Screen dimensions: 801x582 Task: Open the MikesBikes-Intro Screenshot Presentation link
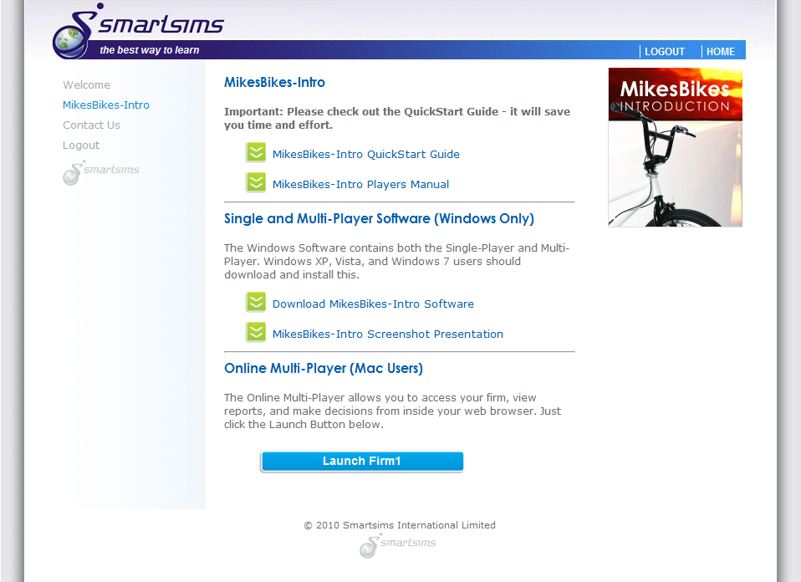click(x=387, y=334)
